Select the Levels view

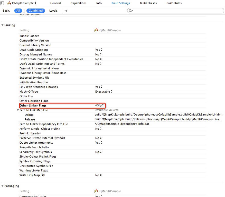tap(53, 11)
